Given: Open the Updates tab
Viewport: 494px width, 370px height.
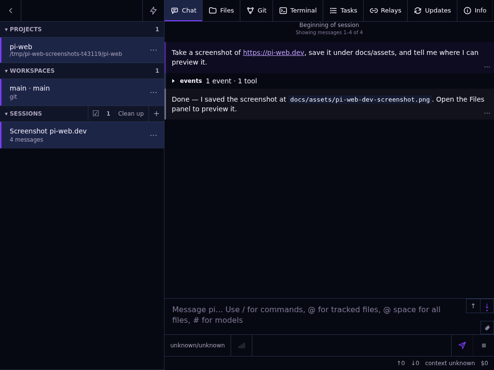Looking at the screenshot, I should click(x=432, y=11).
